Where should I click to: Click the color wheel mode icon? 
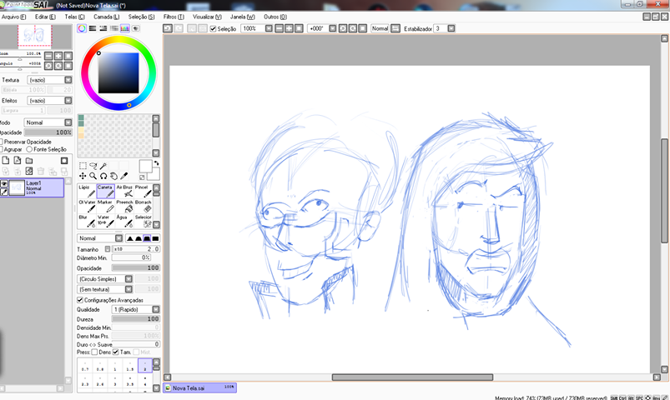click(82, 28)
